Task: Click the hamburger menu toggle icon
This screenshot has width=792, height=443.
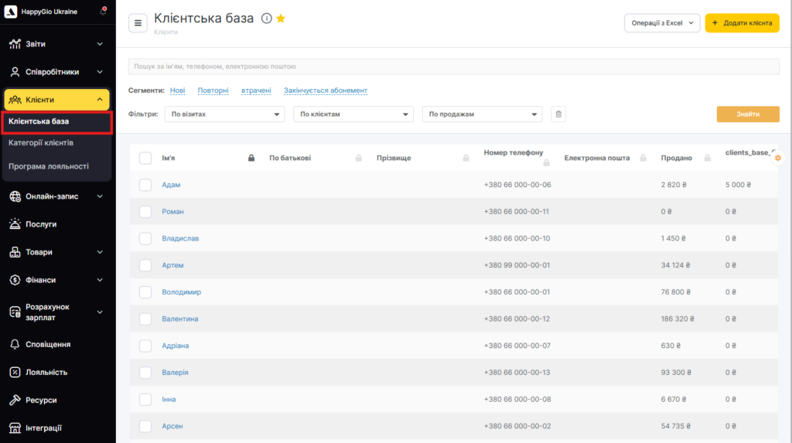Action: coord(138,23)
